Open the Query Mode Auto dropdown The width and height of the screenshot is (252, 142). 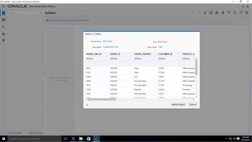(160, 47)
